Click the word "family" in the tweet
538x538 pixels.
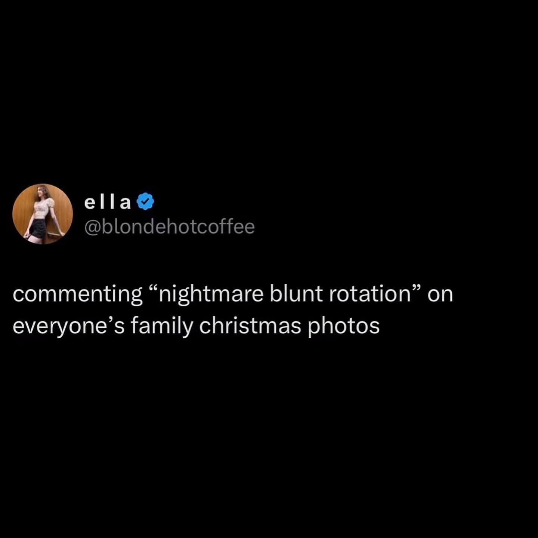(162, 327)
